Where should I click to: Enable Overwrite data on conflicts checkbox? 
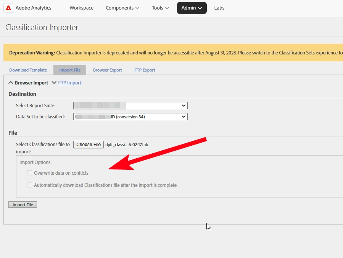29,173
